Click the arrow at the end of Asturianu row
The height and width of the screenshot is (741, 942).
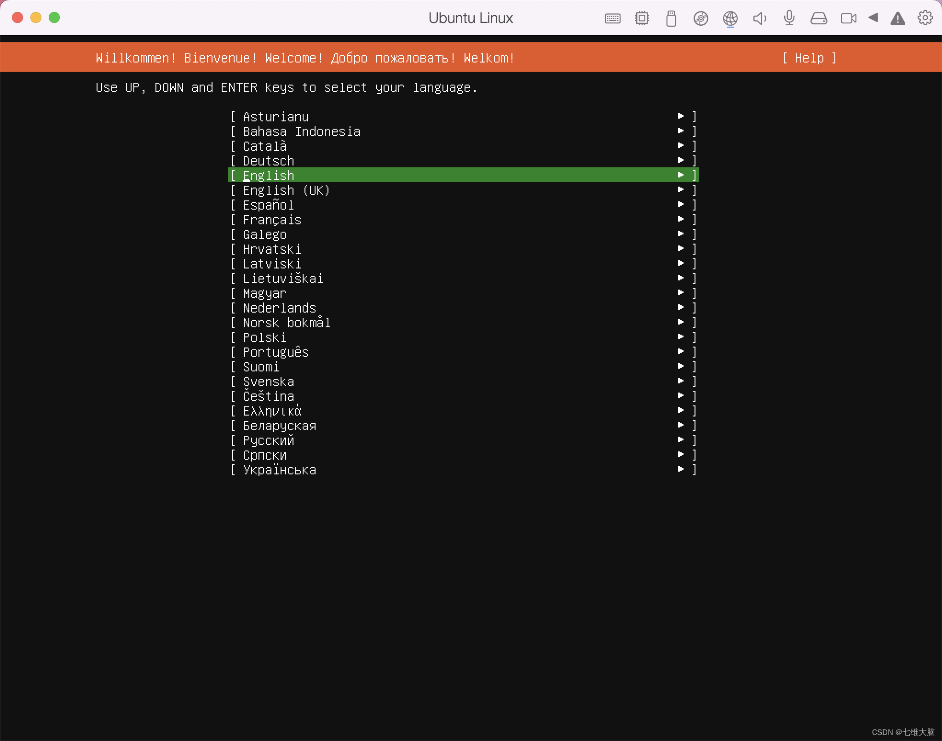point(681,116)
